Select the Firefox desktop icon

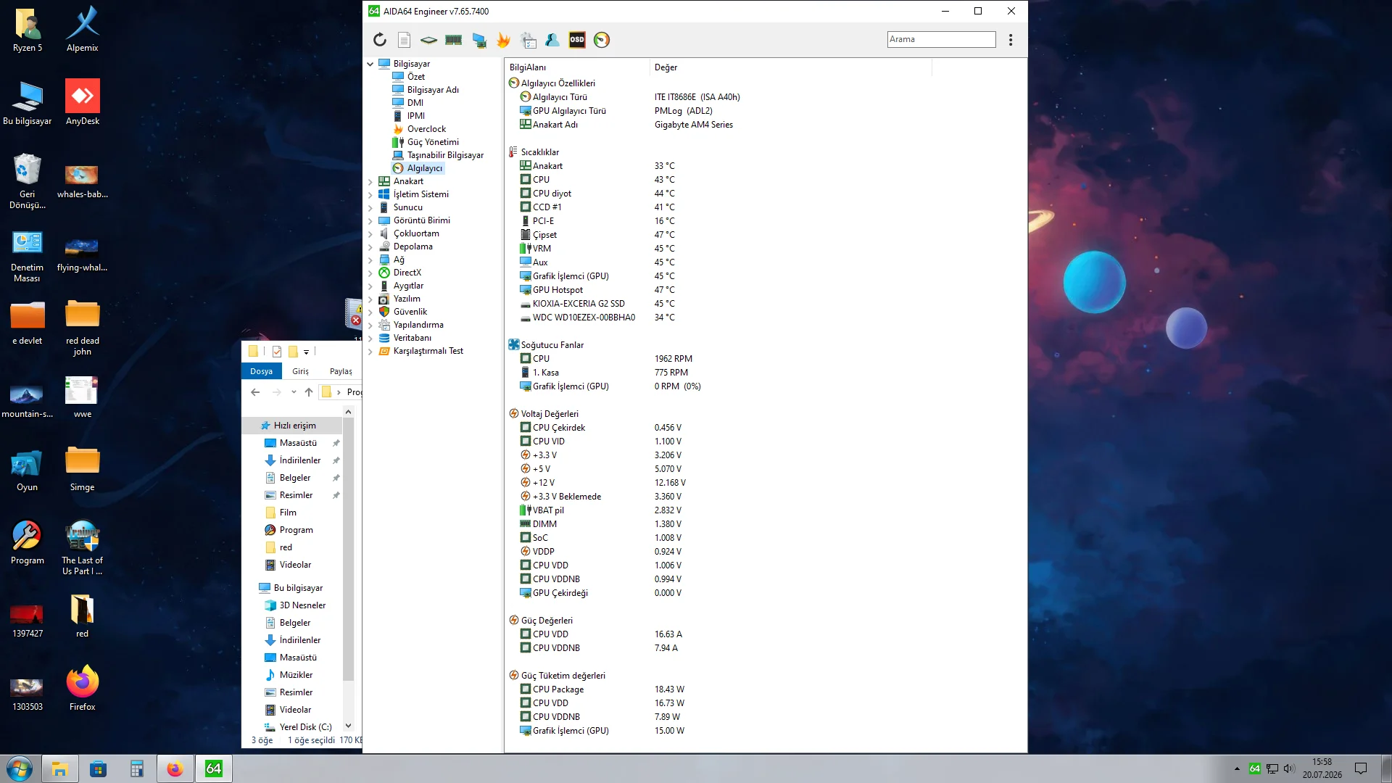[x=83, y=689]
